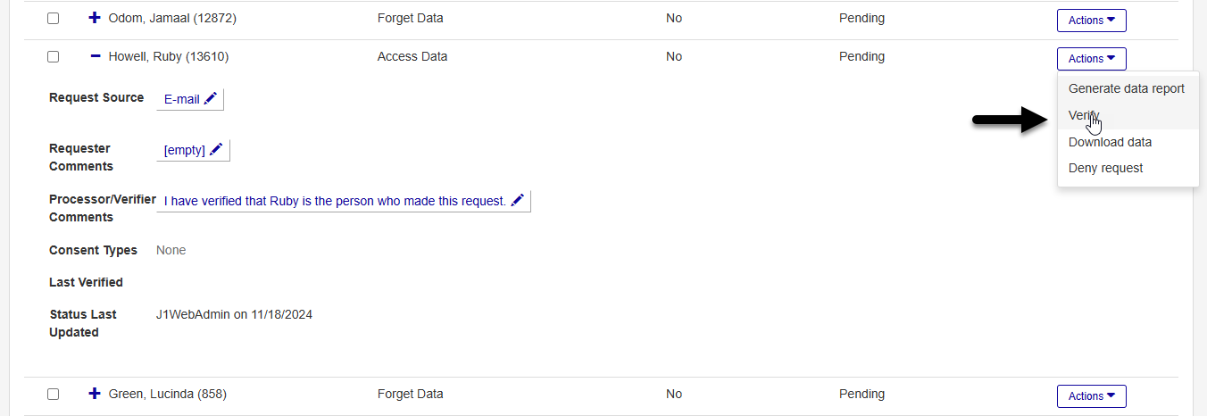The width and height of the screenshot is (1207, 416).
Task: Open Actions dropdown for Odom, Jamaal
Action: pos(1091,20)
